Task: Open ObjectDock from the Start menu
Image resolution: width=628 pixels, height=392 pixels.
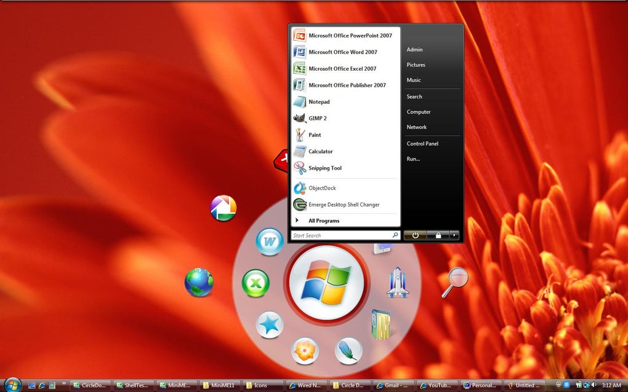Action: (x=346, y=188)
